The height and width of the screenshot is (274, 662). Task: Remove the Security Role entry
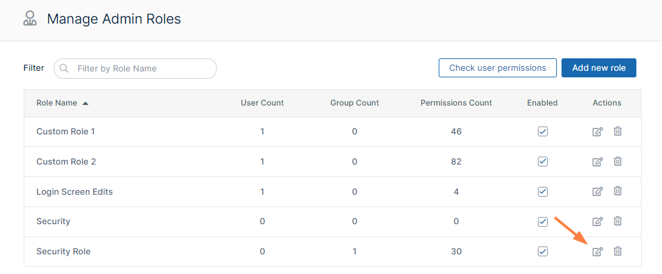point(617,251)
